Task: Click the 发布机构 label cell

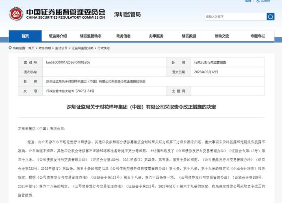Action: coord(30,72)
